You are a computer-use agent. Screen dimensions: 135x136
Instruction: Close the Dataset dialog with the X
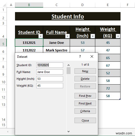[92, 56]
